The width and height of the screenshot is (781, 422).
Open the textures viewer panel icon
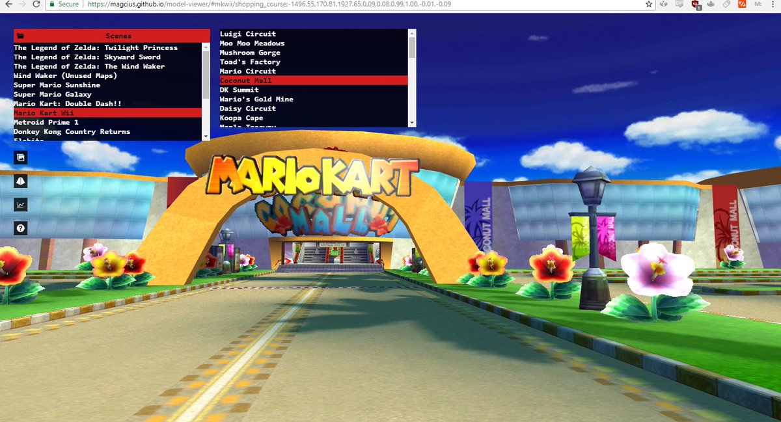21,157
